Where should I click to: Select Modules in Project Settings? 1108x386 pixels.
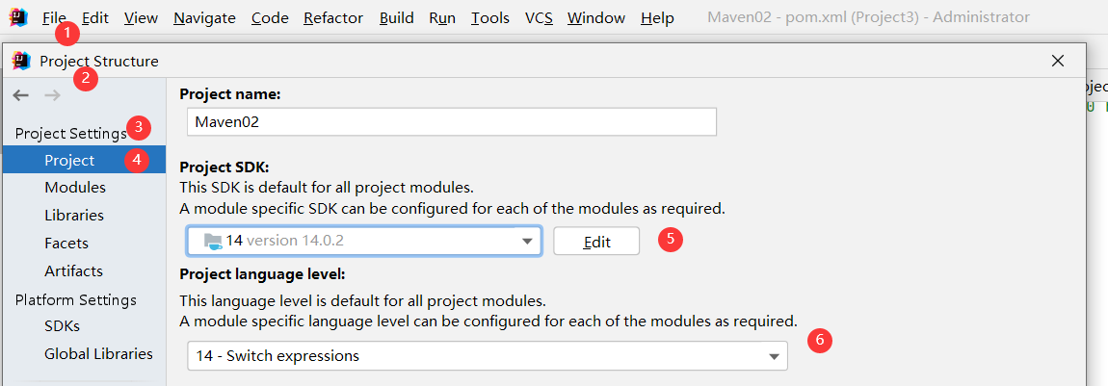coord(75,188)
